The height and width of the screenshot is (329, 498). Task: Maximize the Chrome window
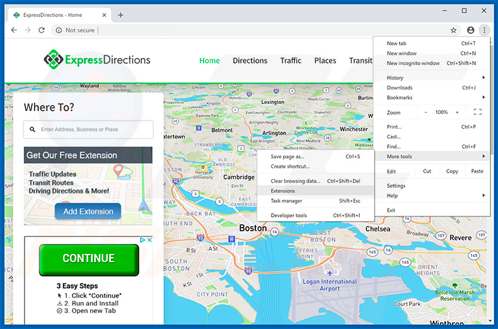click(x=464, y=11)
